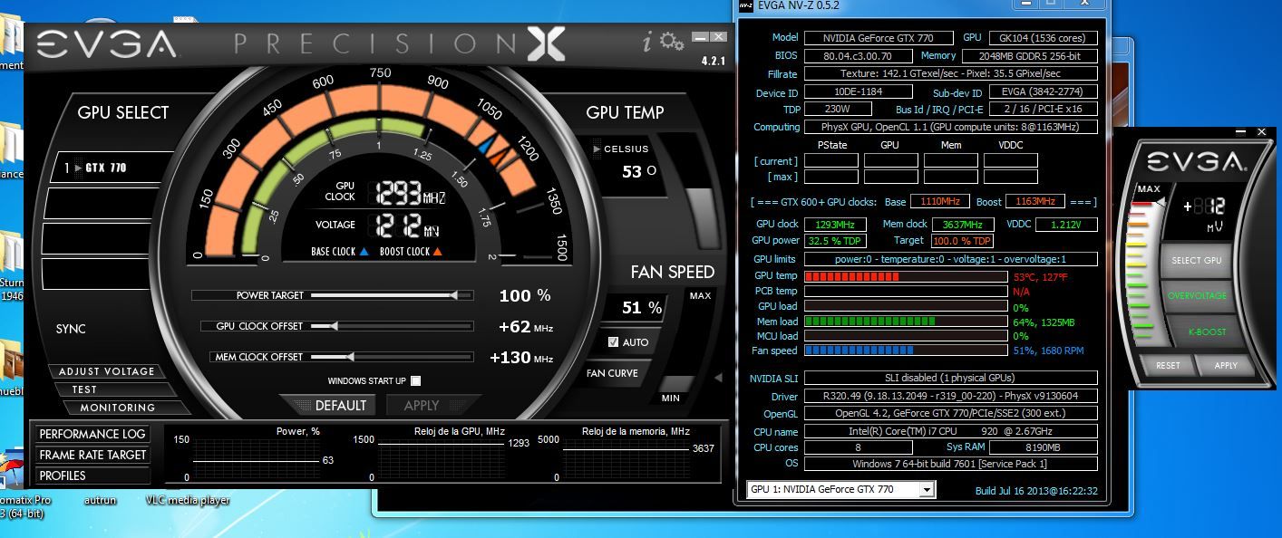The image size is (1282, 538).
Task: Open the Adjust Voltage tab
Action: pos(107,371)
